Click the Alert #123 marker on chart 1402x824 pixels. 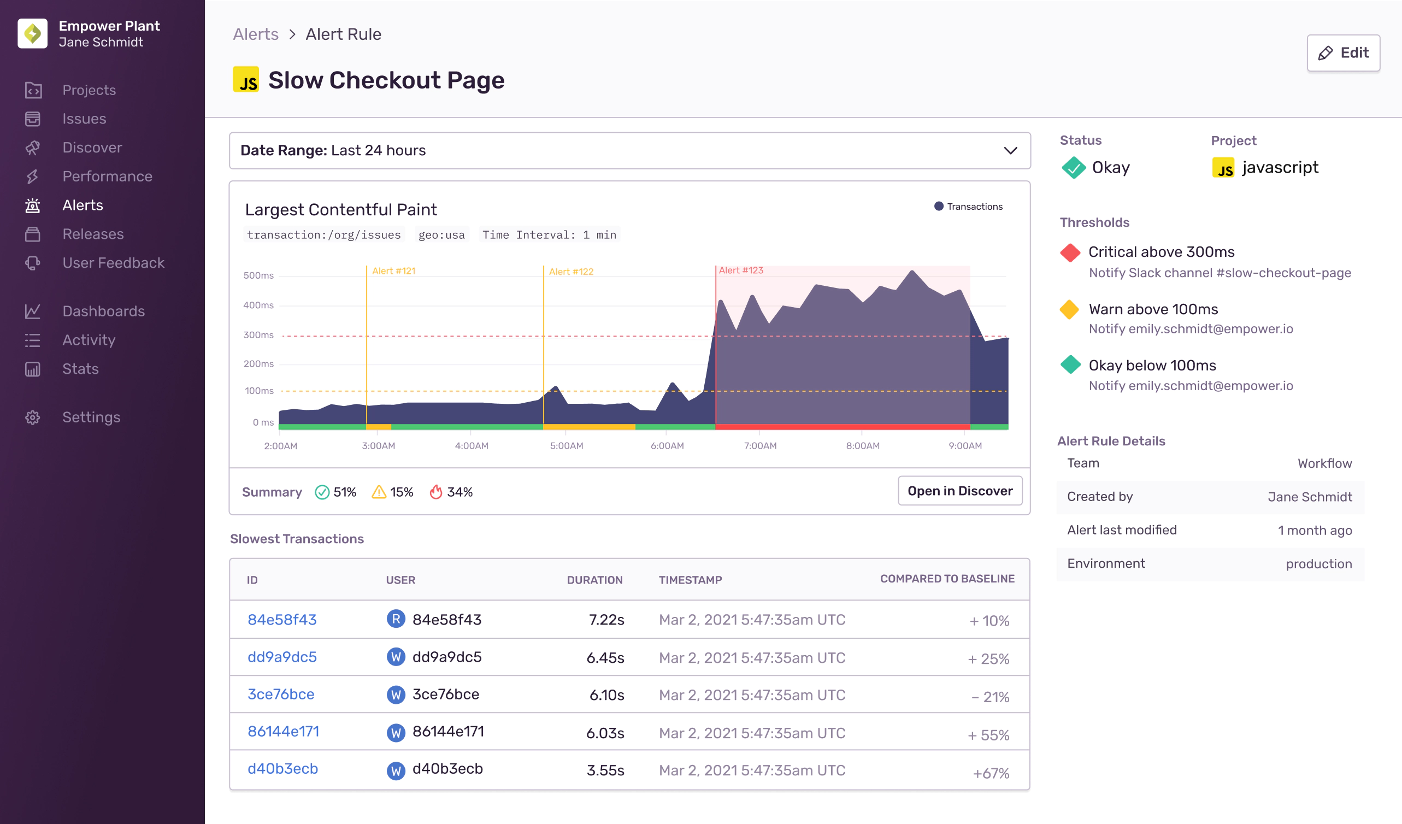(x=740, y=270)
